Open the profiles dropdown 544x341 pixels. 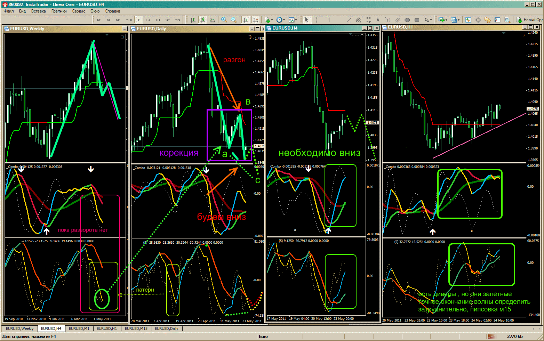click(455, 20)
